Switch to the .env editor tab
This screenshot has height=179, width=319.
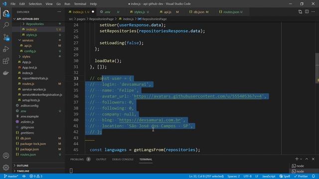(110, 12)
